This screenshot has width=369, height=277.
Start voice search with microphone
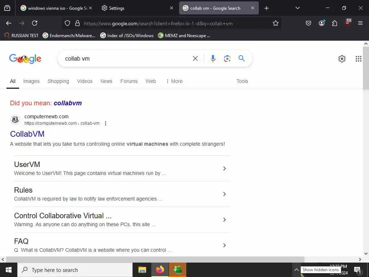click(213, 58)
